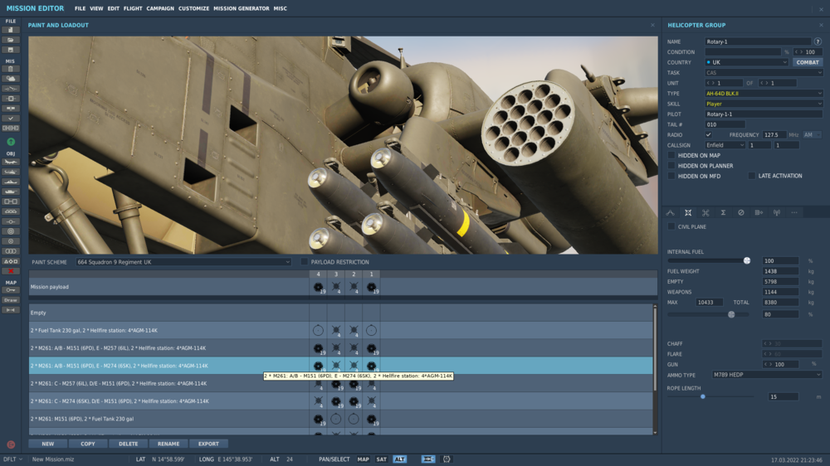Open the FILE menu
830x466 pixels.
tap(80, 8)
